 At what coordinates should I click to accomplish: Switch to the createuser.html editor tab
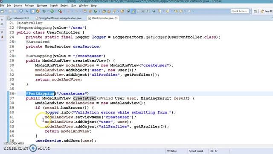[x=18, y=18]
